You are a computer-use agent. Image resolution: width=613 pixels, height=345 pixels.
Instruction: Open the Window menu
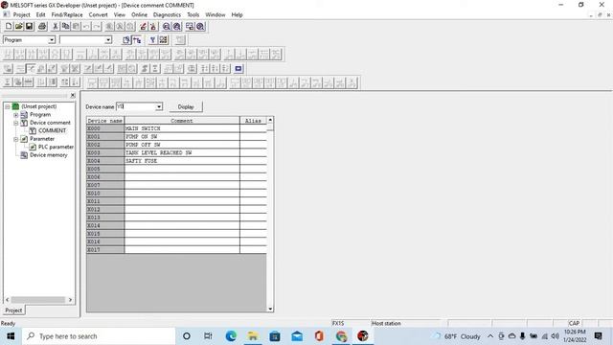pos(216,15)
